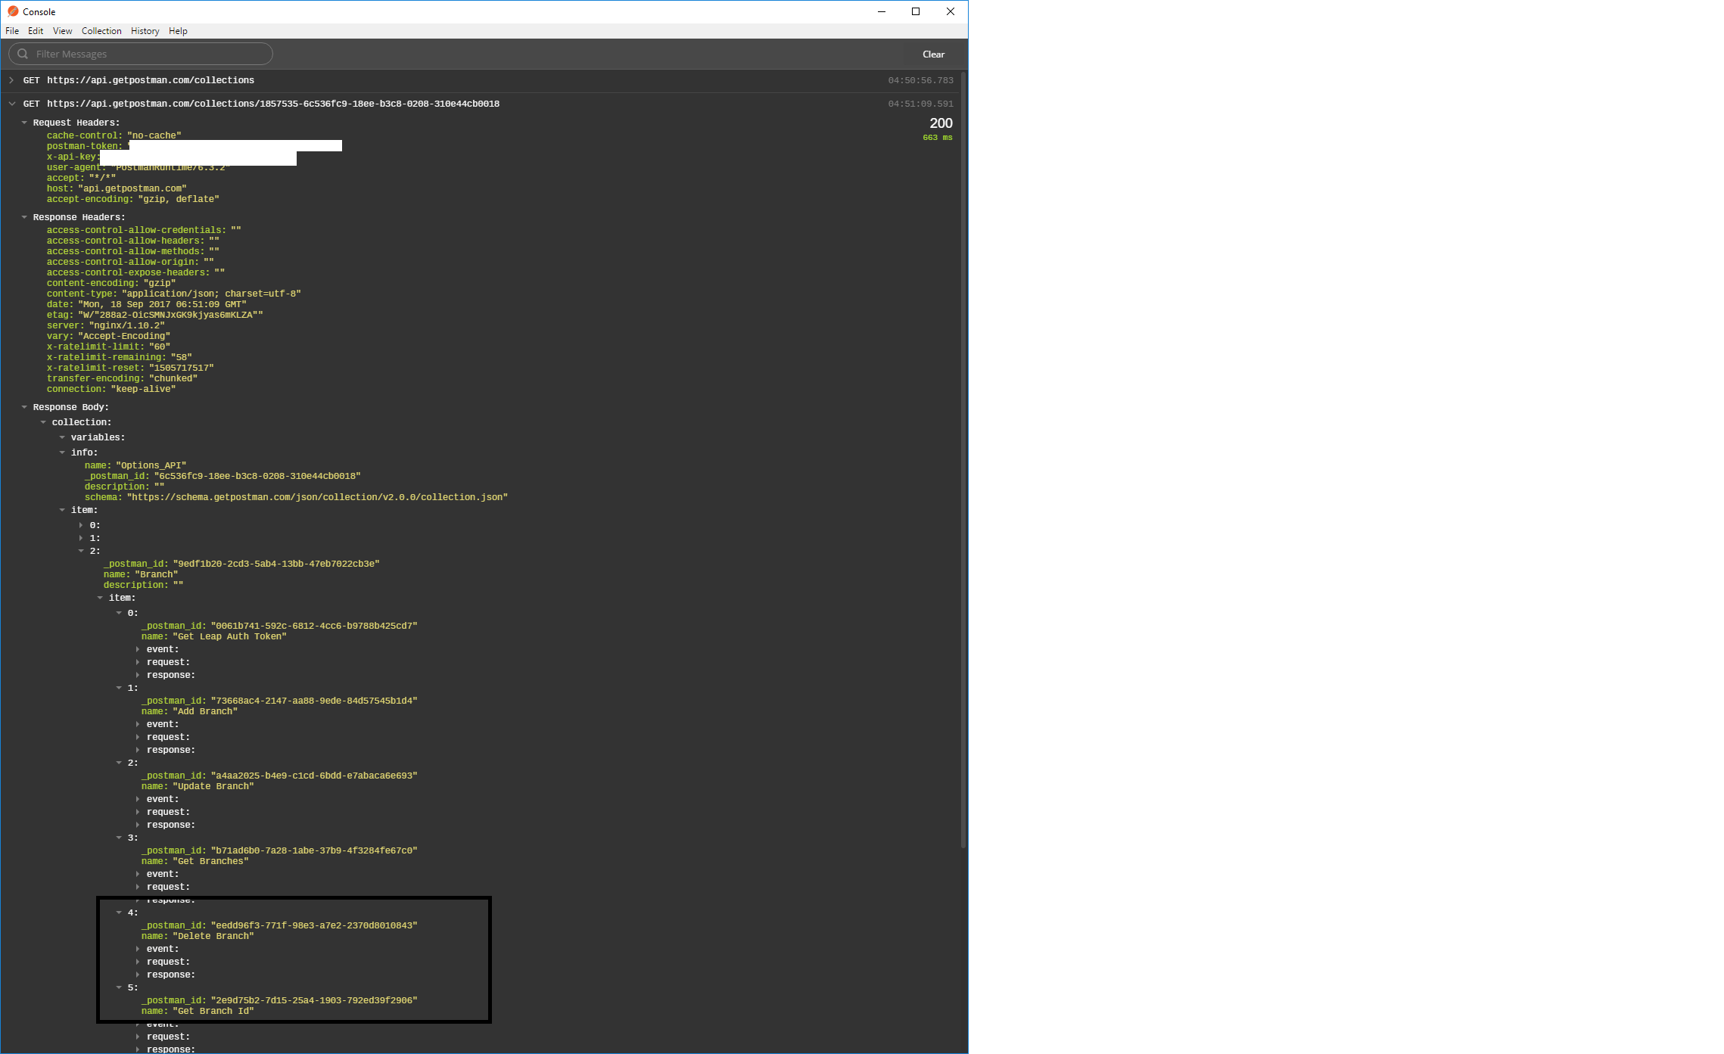Viewport: 1724px width, 1054px height.
Task: Expand the request node under Get Branch Id
Action: coord(137,1036)
